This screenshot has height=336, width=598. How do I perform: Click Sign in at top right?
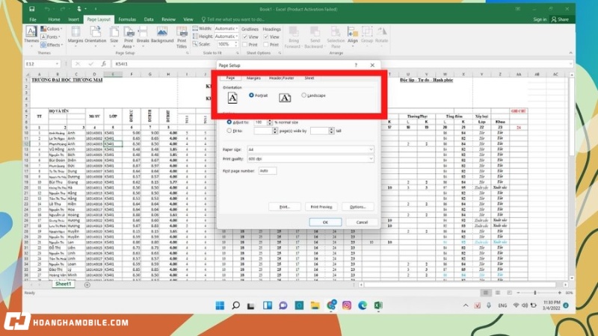click(x=540, y=19)
